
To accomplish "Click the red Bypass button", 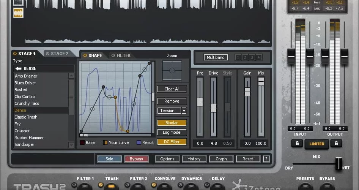I will (137, 159).
